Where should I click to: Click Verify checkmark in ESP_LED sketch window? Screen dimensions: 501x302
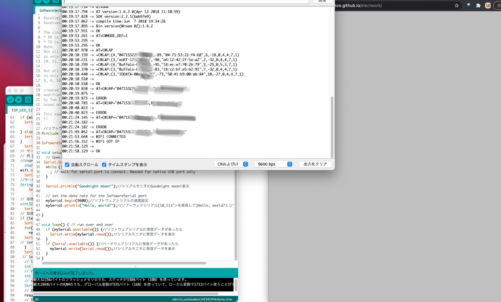[10, 100]
